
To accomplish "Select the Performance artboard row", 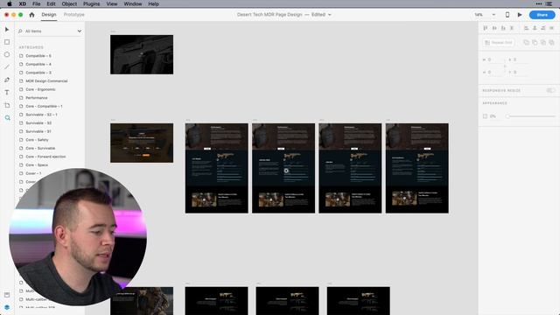I will tap(50, 98).
